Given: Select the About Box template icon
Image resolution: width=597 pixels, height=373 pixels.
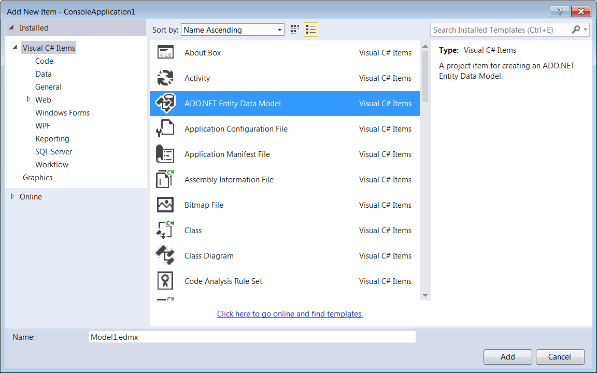Looking at the screenshot, I should [165, 52].
